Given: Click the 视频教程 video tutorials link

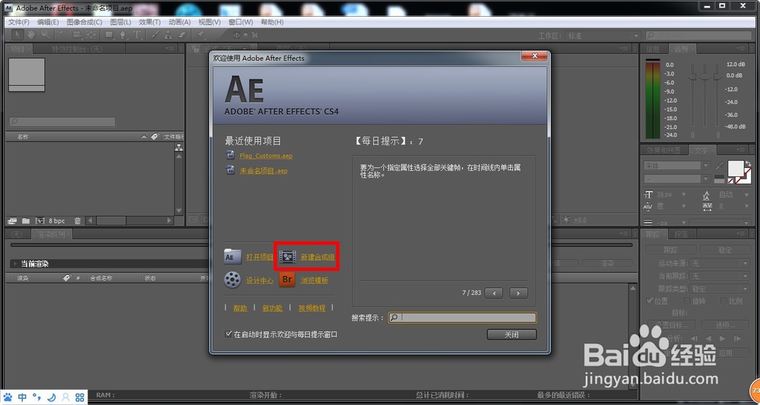Looking at the screenshot, I should point(312,308).
